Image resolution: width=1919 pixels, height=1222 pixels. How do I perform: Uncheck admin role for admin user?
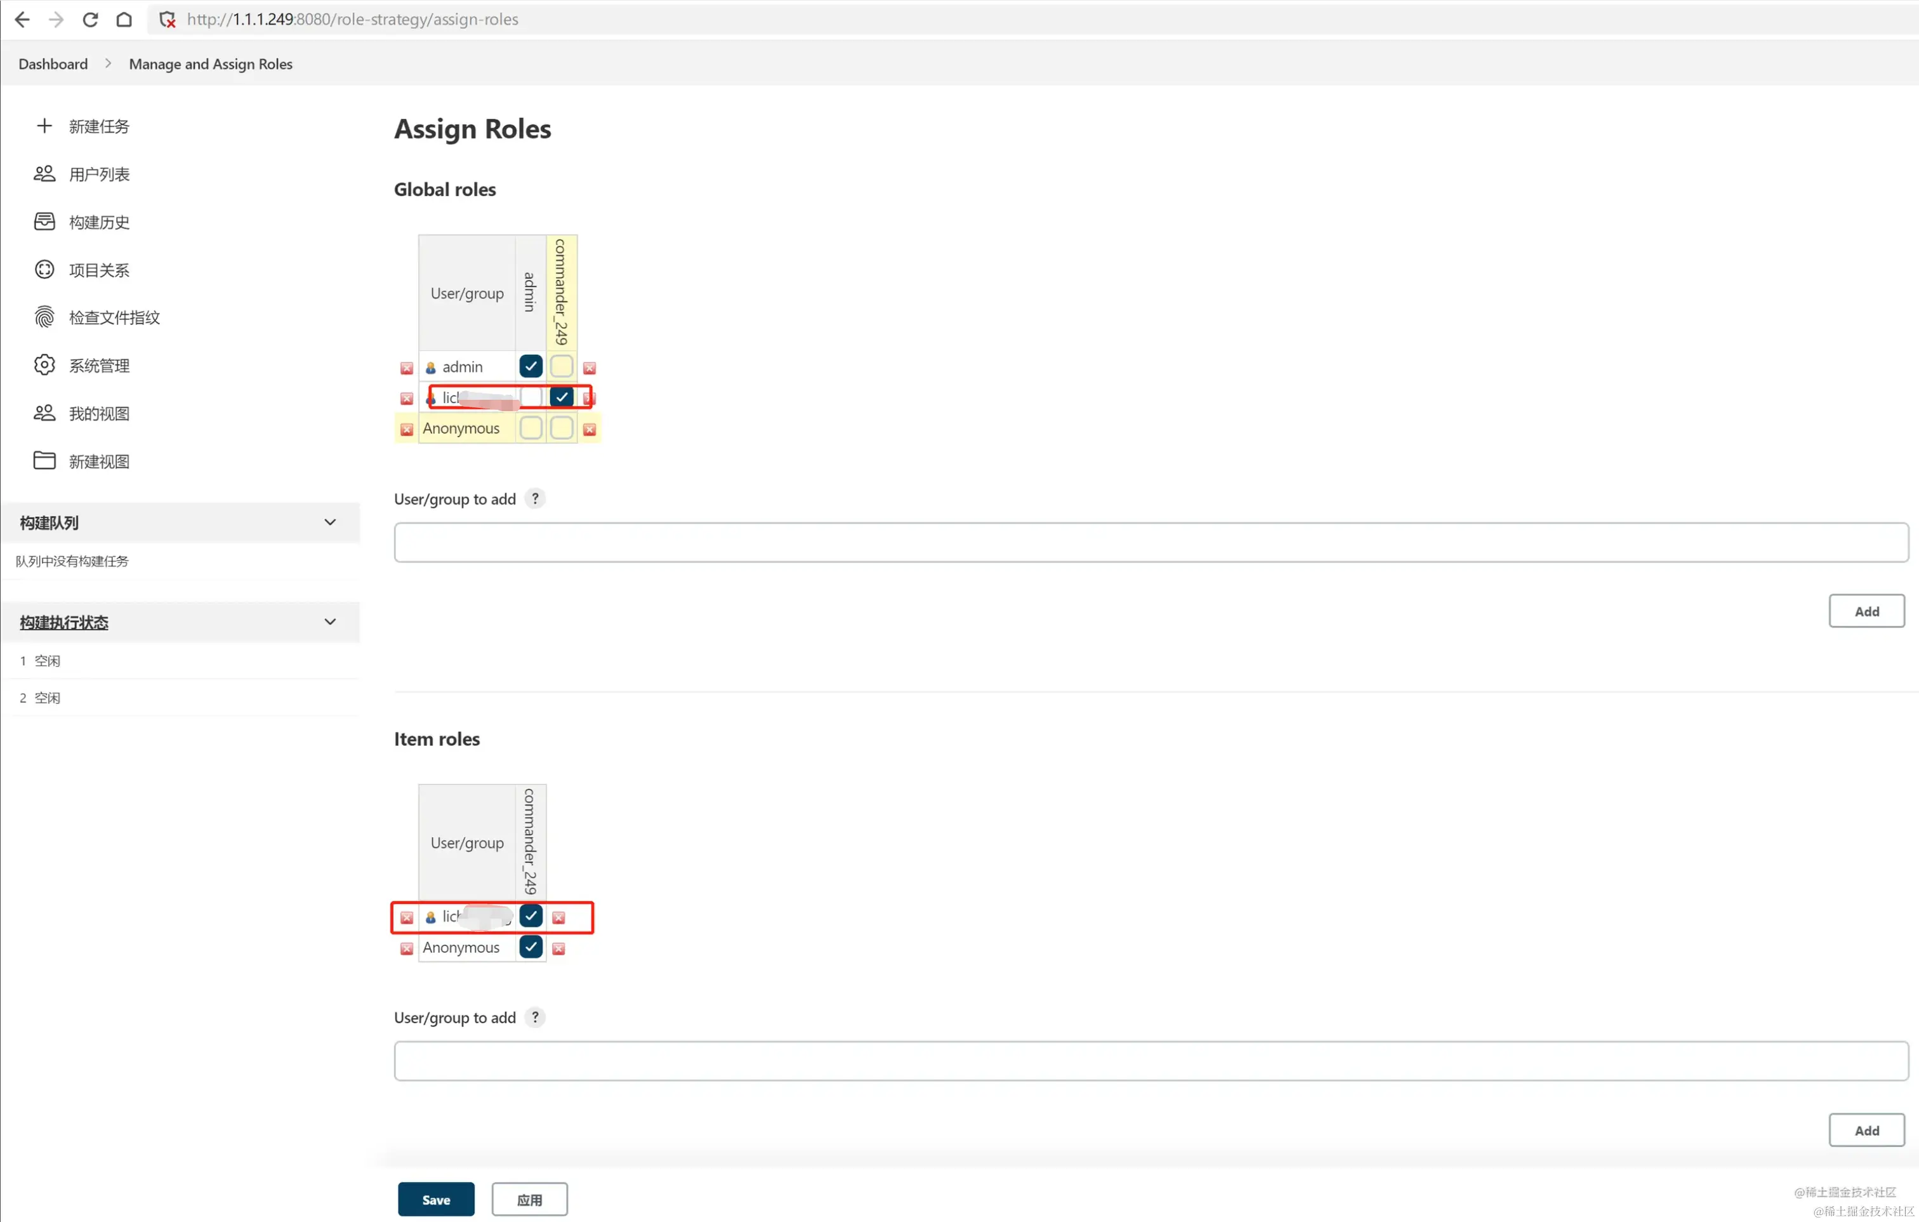point(530,366)
